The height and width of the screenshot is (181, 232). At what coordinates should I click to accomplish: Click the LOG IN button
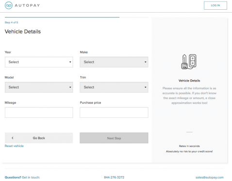coord(215,5)
